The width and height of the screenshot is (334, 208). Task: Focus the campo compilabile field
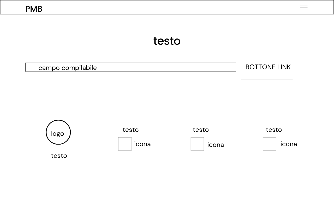click(131, 67)
